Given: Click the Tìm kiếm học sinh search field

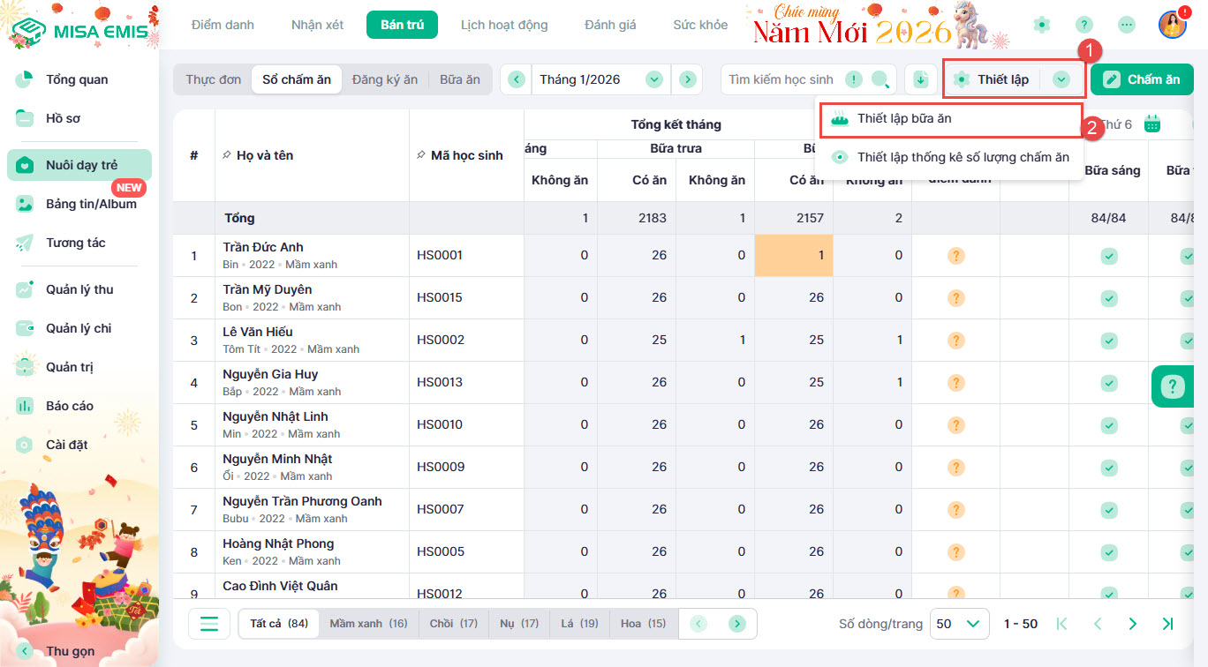Looking at the screenshot, I should 781,79.
